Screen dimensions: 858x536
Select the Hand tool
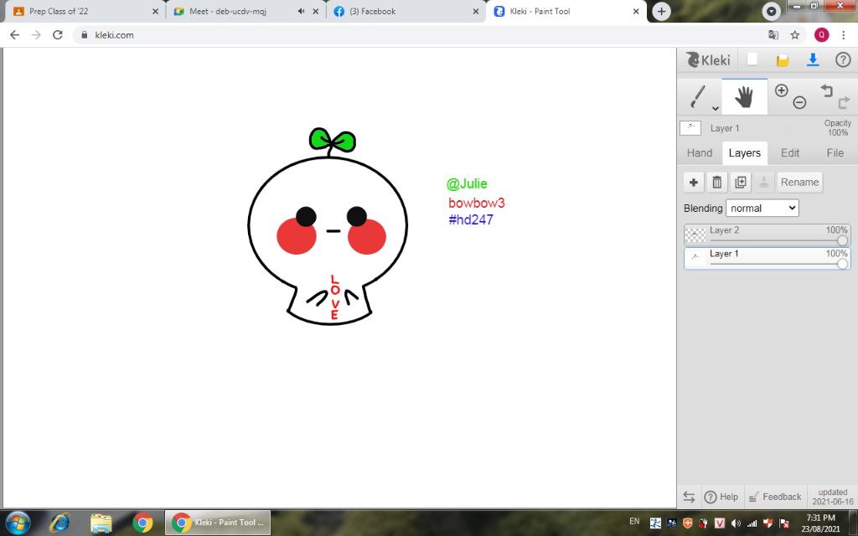(x=744, y=97)
